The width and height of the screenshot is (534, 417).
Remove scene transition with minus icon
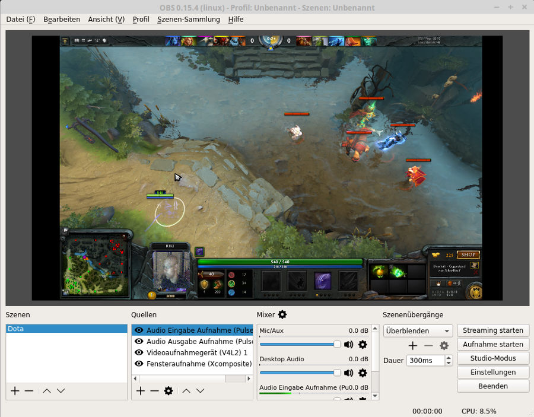click(428, 346)
